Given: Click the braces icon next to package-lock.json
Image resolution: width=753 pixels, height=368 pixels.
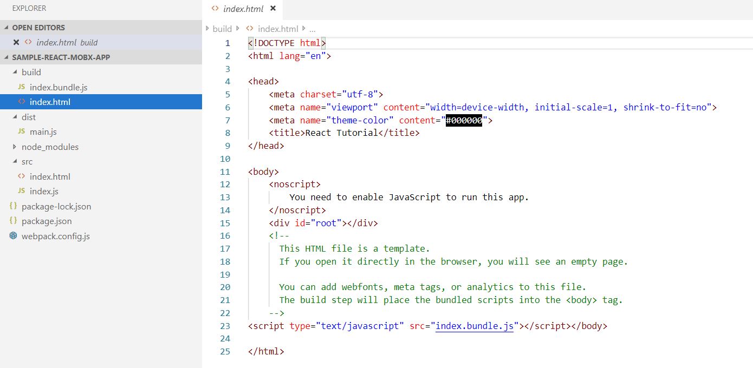Looking at the screenshot, I should (13, 206).
